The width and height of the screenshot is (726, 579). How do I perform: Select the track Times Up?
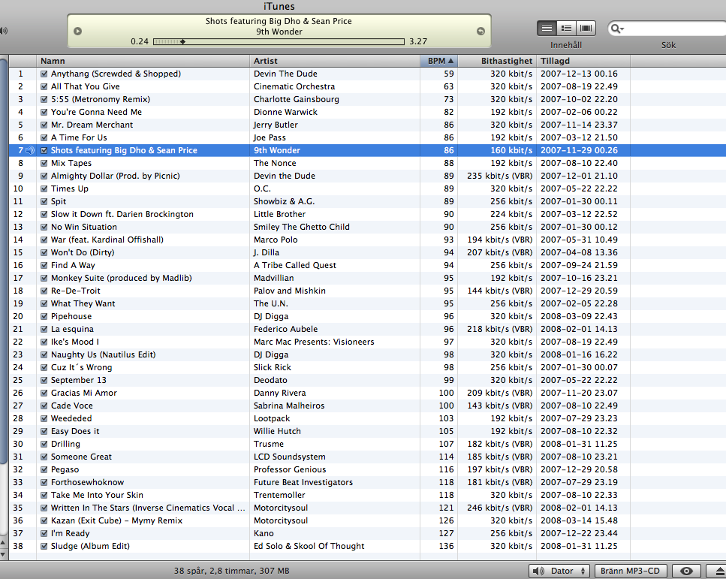click(70, 188)
